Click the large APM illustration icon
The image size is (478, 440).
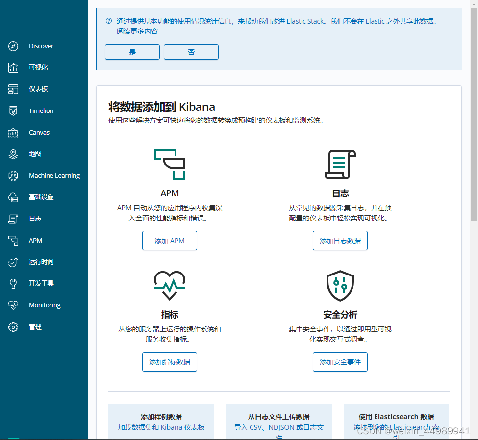[170, 165]
